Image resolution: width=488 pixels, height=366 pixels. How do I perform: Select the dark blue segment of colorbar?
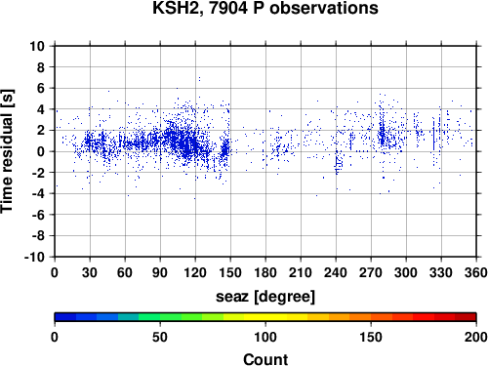point(65,317)
